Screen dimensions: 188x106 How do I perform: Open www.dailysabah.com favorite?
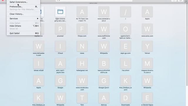pyautogui.click(x=38, y=46)
